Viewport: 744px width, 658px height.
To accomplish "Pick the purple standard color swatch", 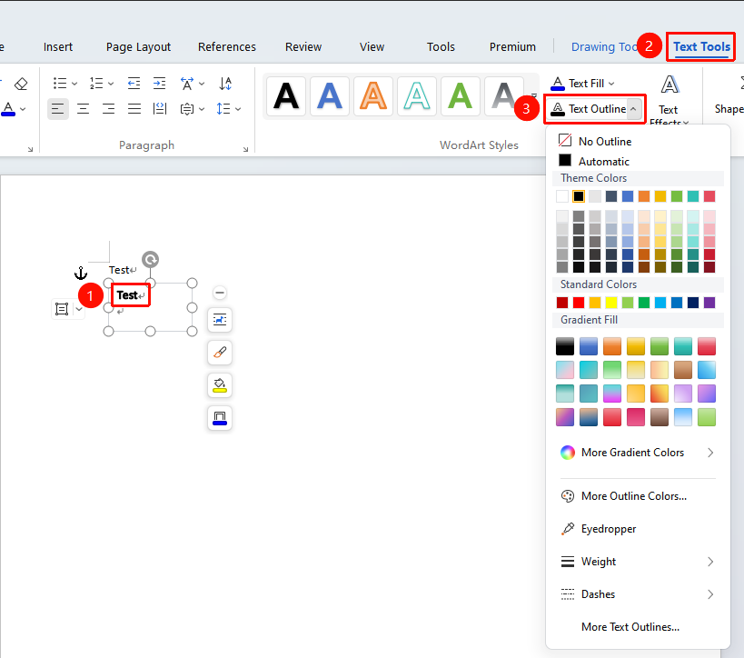I will pyautogui.click(x=709, y=303).
